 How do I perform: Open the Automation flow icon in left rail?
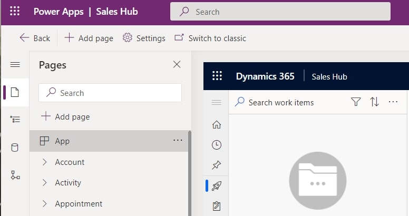click(x=15, y=175)
